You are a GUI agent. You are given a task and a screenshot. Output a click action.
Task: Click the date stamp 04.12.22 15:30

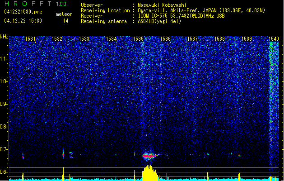[x=23, y=21]
